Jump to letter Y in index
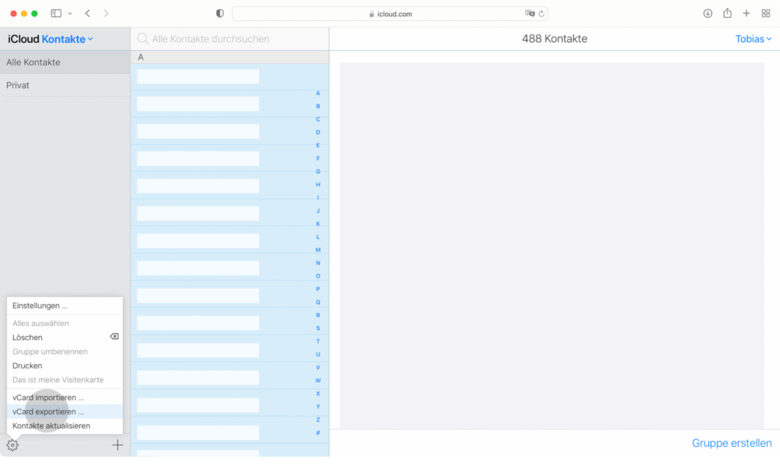Viewport: 780px width, 468px height. (318, 406)
